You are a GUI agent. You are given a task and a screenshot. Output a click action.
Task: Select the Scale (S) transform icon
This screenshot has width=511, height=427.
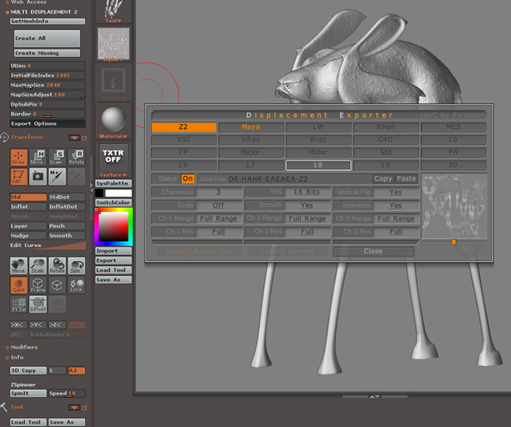(x=57, y=157)
